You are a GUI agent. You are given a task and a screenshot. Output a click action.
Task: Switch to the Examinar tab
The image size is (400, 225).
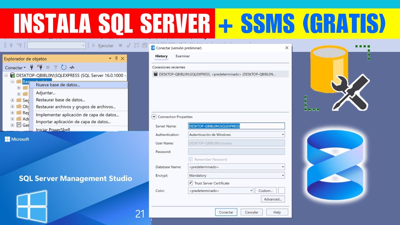click(182, 56)
